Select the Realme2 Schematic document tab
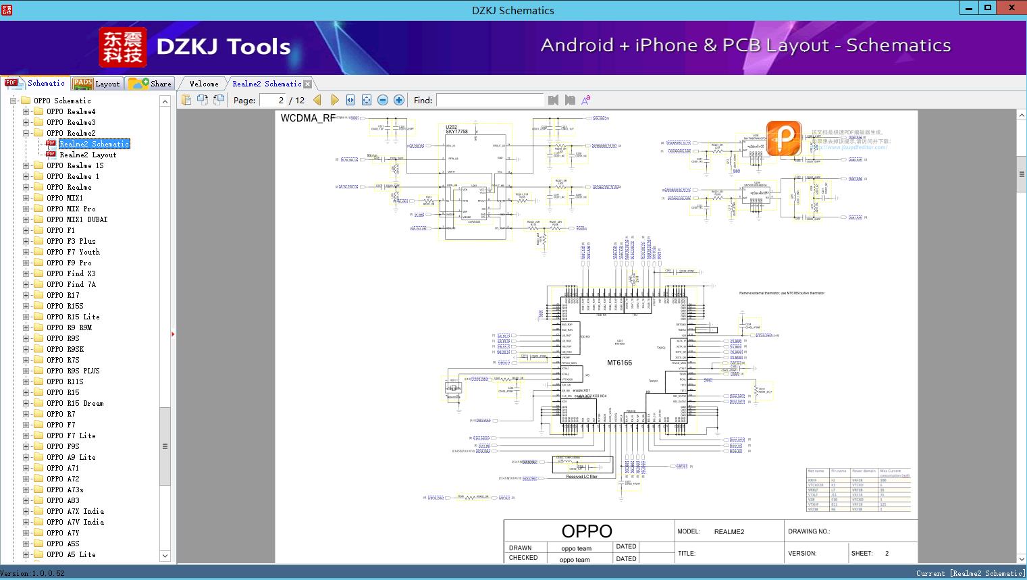This screenshot has height=580, width=1027. pos(267,84)
